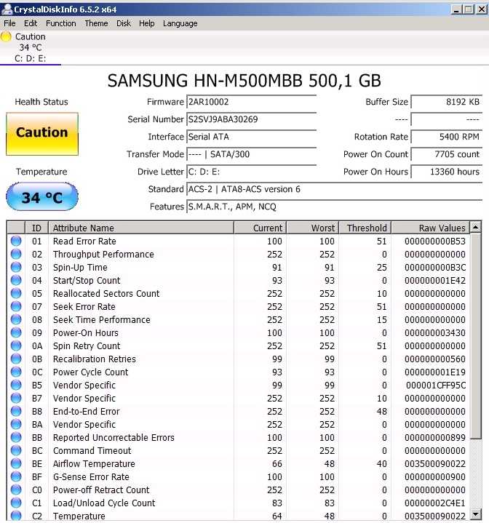Click the blue status icon for End-to-End Error
This screenshot has height=523, width=489.
[16, 411]
